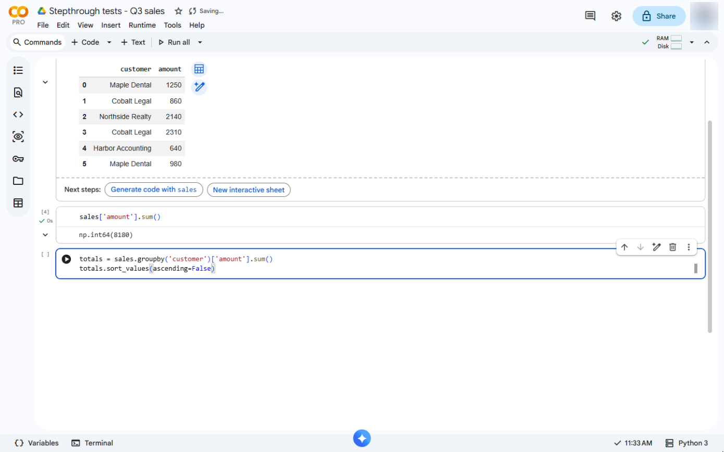Convert dataframe to interactive table icon
Viewport: 724px width, 452px height.
(199, 69)
